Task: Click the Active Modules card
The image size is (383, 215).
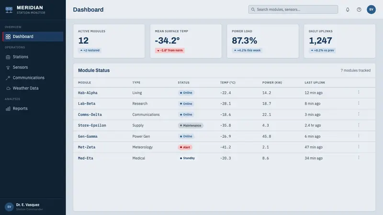Action: click(109, 41)
